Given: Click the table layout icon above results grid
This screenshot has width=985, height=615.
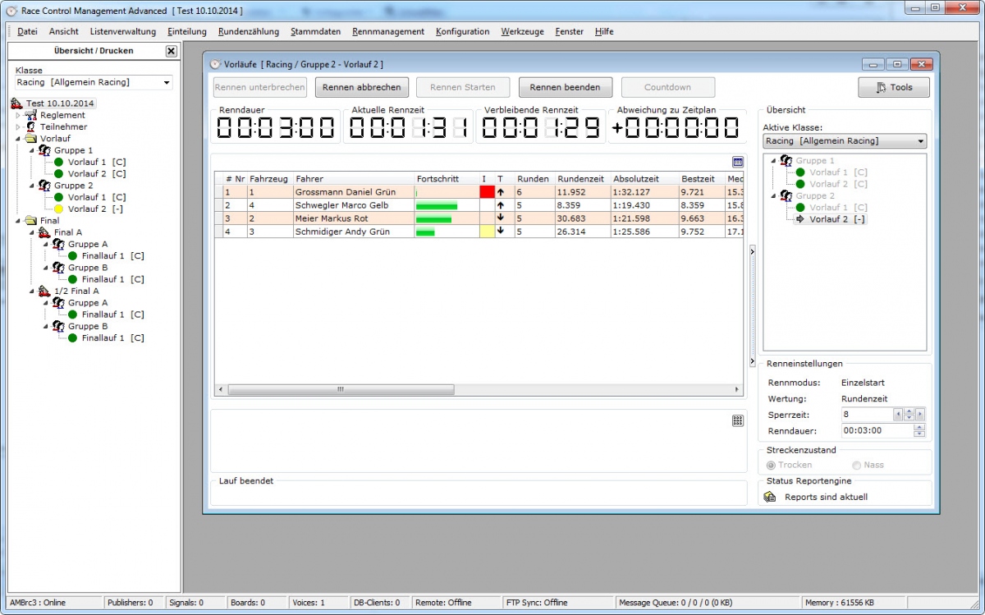Looking at the screenshot, I should [737, 163].
